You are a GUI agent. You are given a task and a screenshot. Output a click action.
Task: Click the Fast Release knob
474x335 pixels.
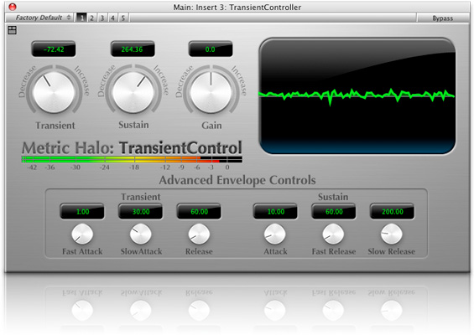pos(333,234)
